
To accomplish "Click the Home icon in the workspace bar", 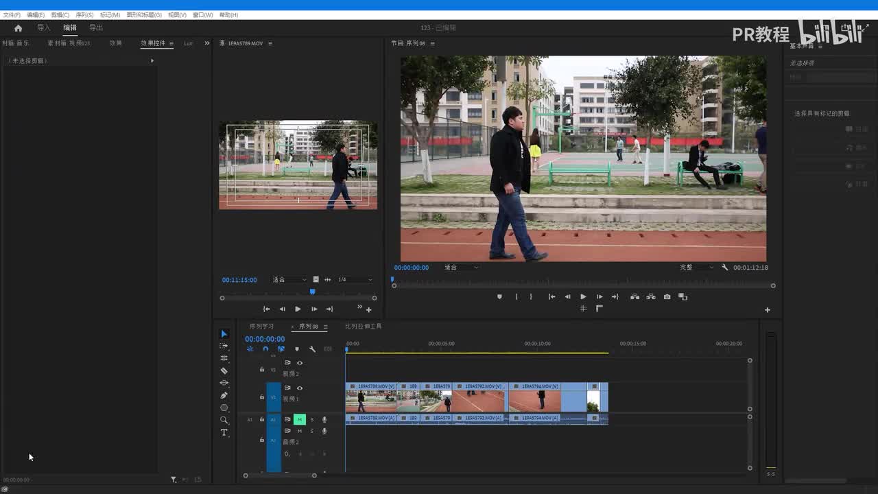I will tap(18, 28).
